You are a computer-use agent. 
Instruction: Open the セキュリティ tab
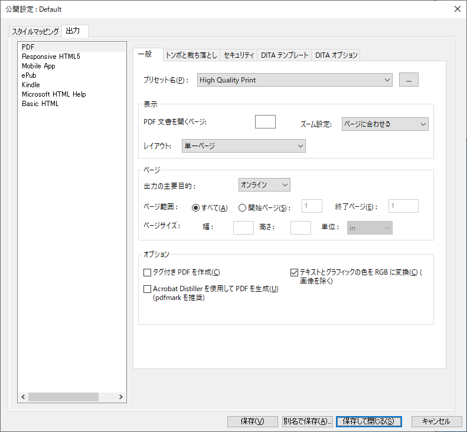(x=239, y=55)
